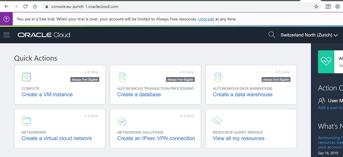Click the Networking Solutions cloud icon
343x157 pixels.
click(x=122, y=121)
